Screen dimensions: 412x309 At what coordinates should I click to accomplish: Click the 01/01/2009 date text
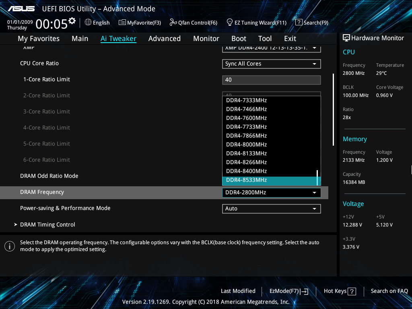point(20,22)
